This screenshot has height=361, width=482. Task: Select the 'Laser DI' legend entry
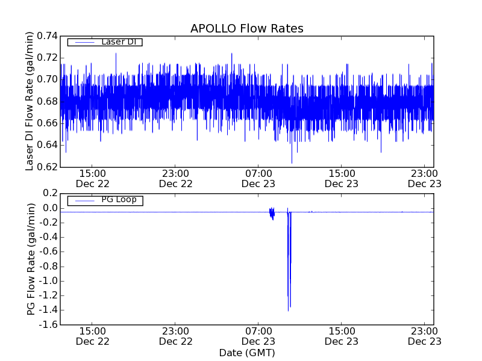[105, 42]
